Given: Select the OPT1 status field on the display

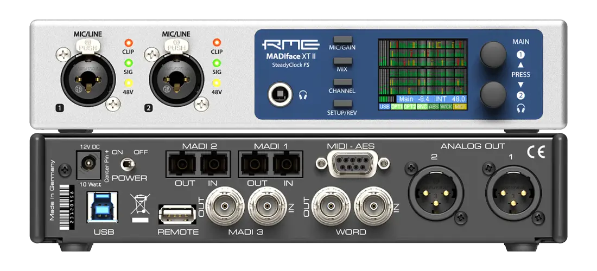Looking at the screenshot, I should pyautogui.click(x=396, y=107).
